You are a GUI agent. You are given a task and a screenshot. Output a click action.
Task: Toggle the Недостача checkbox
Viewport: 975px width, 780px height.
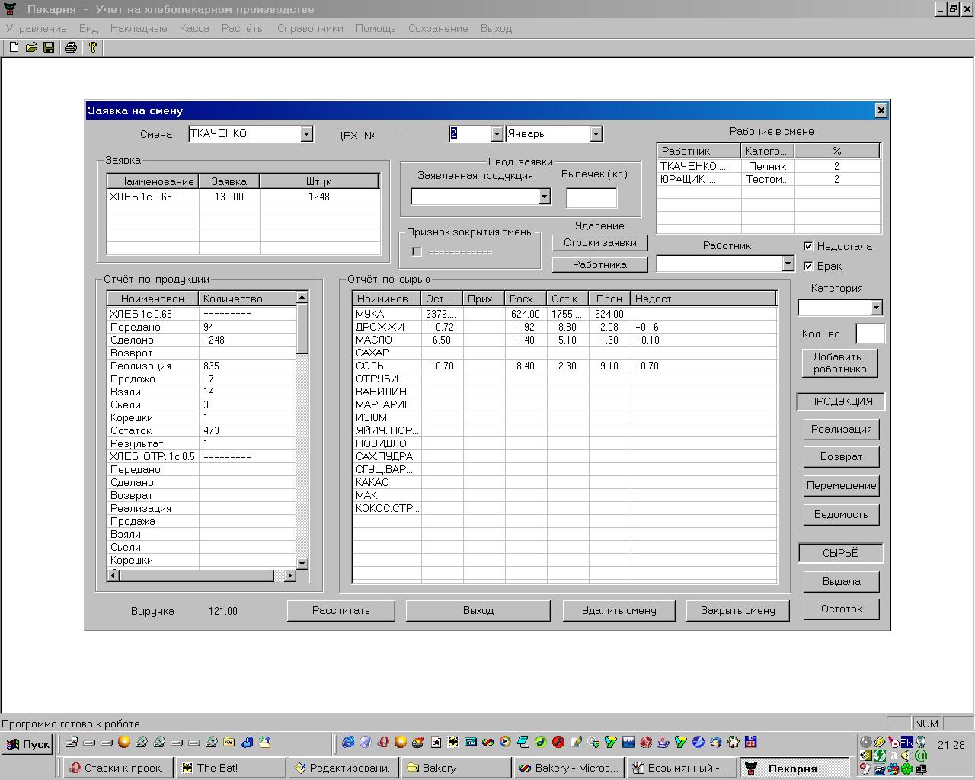tap(808, 246)
